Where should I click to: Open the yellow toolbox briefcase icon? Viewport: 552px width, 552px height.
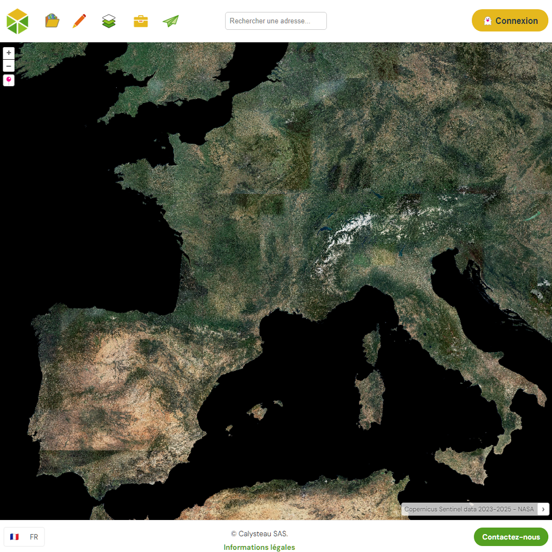coord(141,21)
